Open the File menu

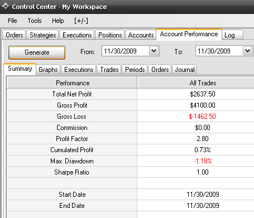(x=12, y=21)
